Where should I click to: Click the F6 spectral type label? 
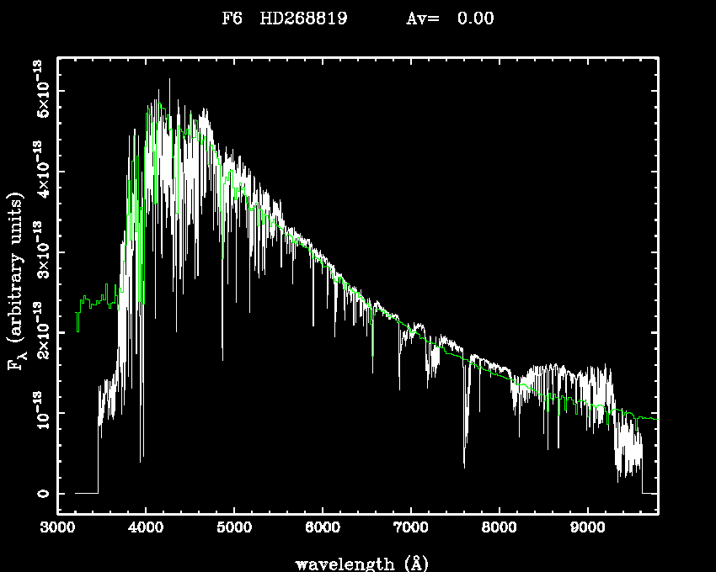pyautogui.click(x=232, y=19)
